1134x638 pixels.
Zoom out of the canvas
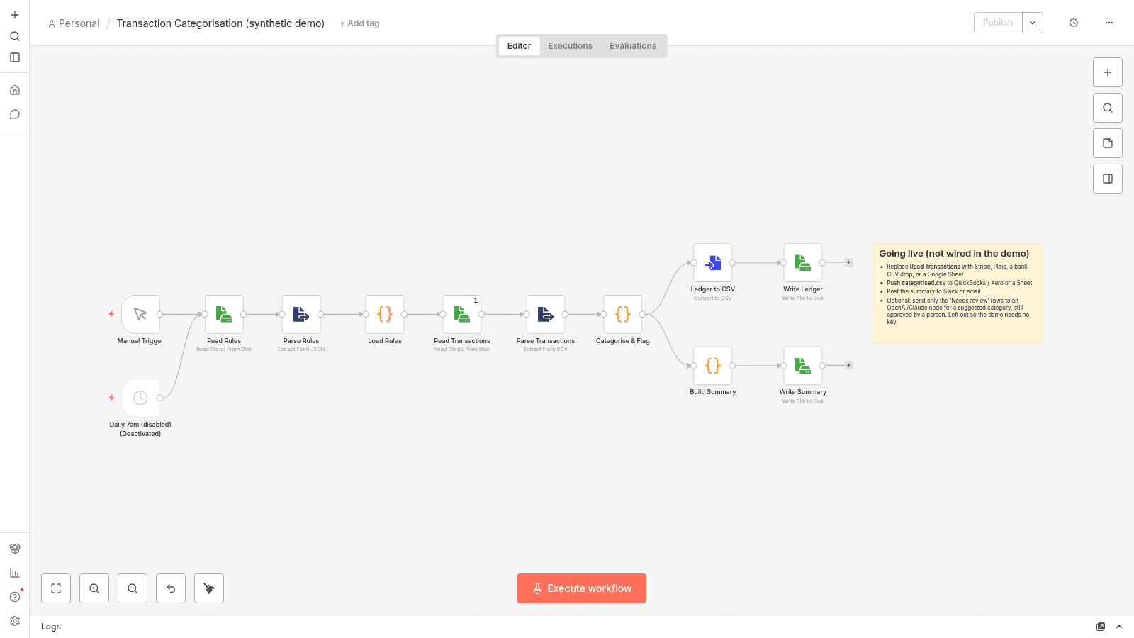133,588
